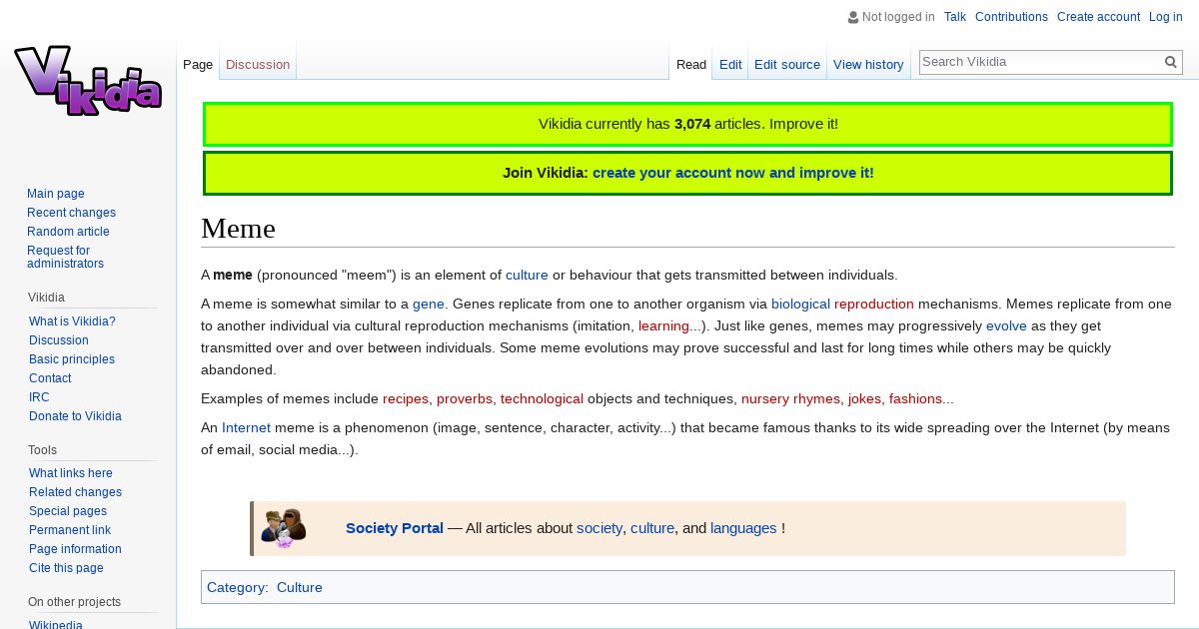Switch to the Discussion tab

tap(258, 65)
